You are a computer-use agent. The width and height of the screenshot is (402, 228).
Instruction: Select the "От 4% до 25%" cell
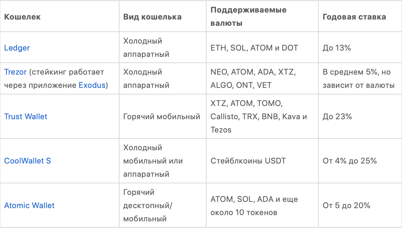pos(350,161)
